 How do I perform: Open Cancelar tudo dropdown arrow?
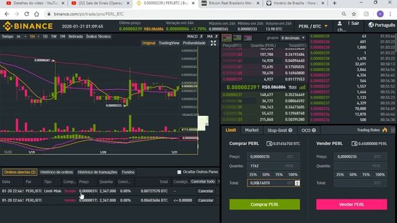(219, 181)
